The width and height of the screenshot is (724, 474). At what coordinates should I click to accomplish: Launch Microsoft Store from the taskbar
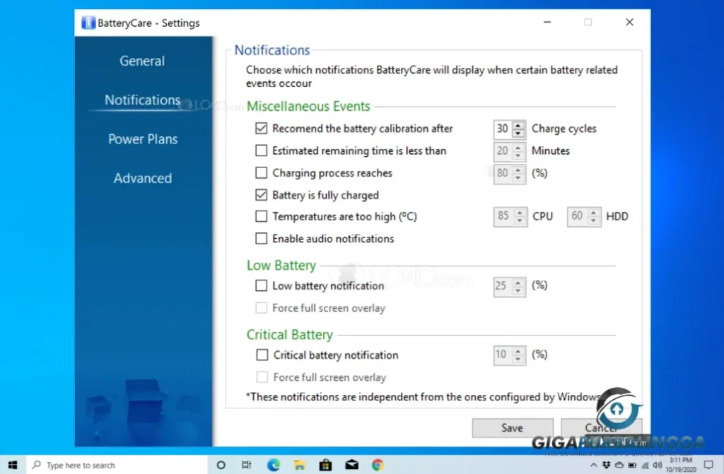coord(325,465)
